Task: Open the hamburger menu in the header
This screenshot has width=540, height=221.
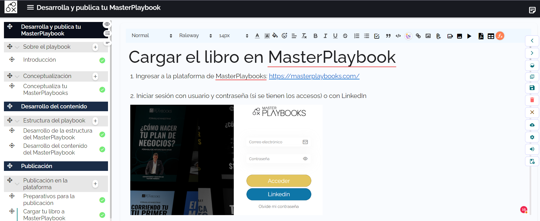Action: pyautogui.click(x=30, y=7)
